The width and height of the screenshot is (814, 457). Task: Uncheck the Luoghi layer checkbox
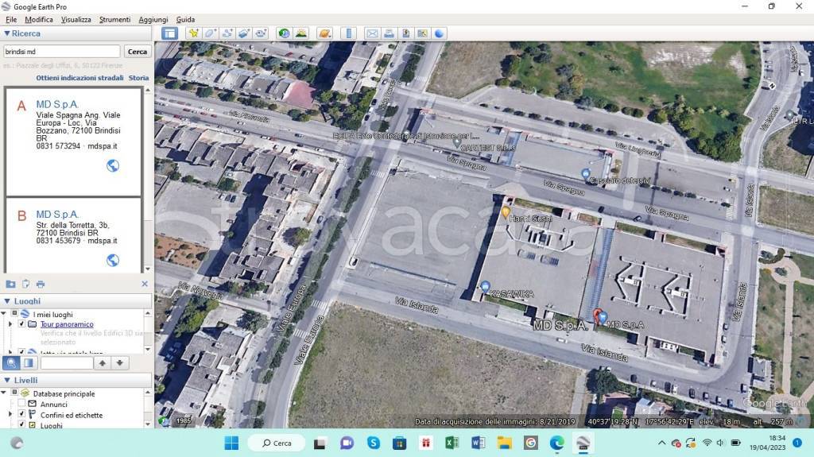(21, 424)
